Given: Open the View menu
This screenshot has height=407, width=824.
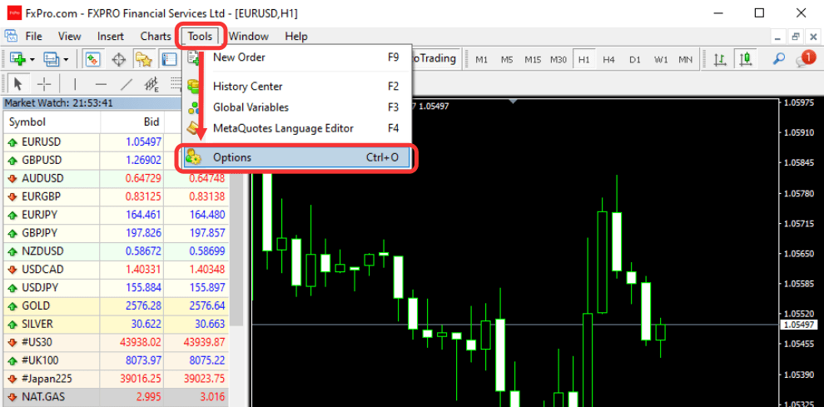Looking at the screenshot, I should (70, 37).
